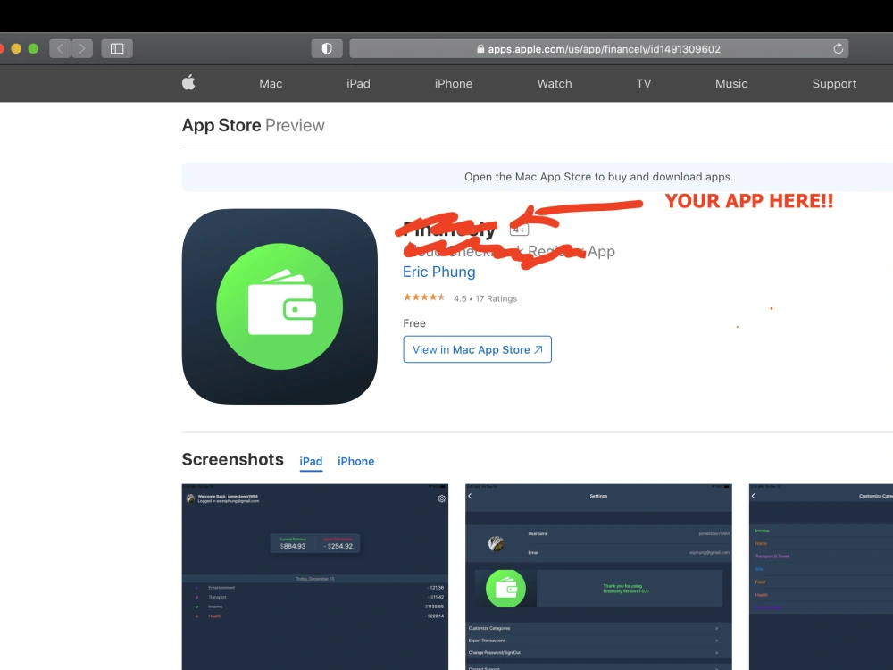Click the back chevron in Customize Categories screenshot
This screenshot has height=670, width=893.
(x=754, y=496)
